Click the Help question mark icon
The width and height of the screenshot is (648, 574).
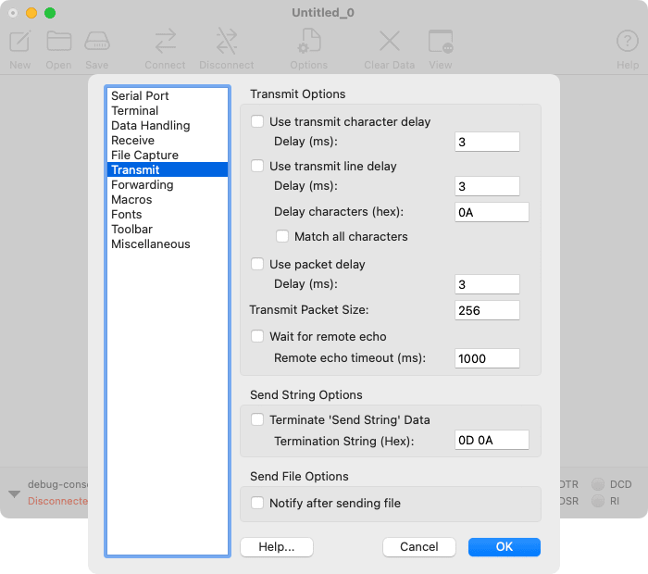tap(628, 42)
